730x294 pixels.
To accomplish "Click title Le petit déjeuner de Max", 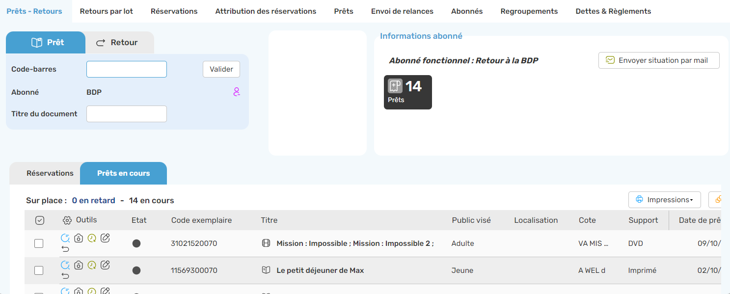I will tap(320, 270).
